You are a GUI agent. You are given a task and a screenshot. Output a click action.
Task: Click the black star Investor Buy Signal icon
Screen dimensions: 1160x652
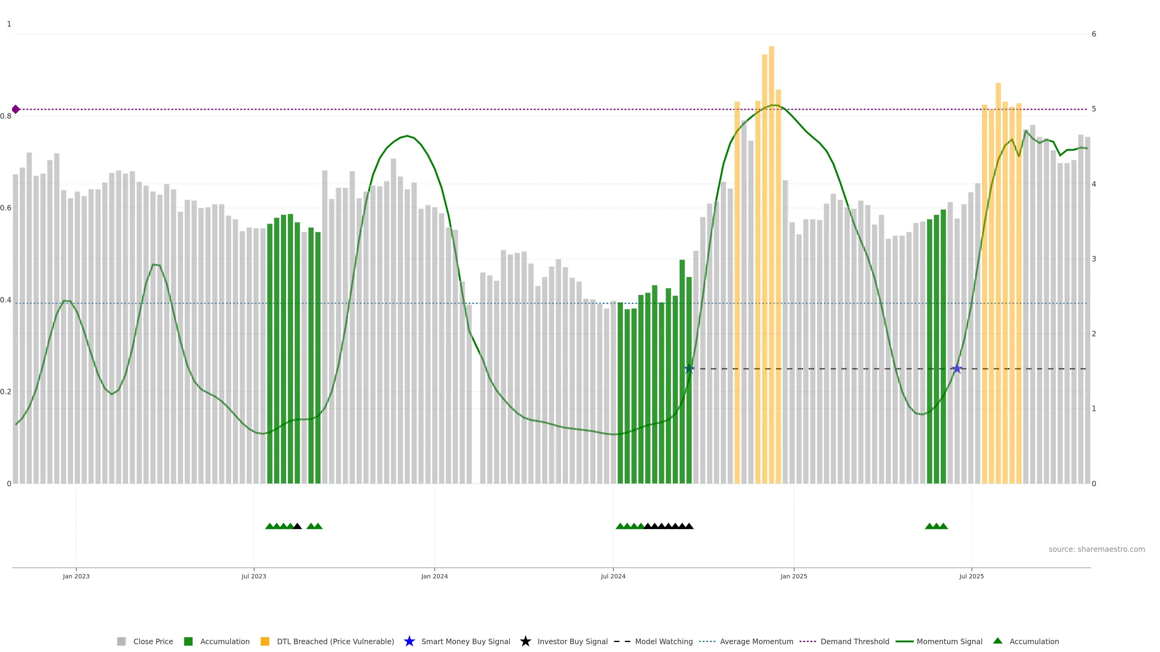pos(525,641)
